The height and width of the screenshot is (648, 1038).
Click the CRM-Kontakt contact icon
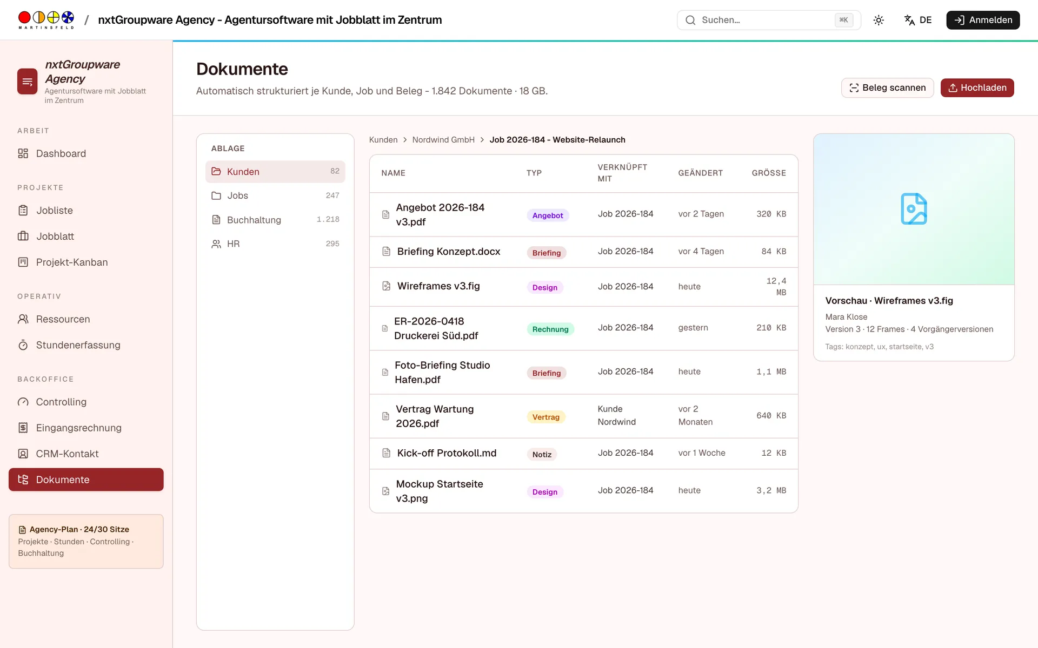click(x=23, y=454)
